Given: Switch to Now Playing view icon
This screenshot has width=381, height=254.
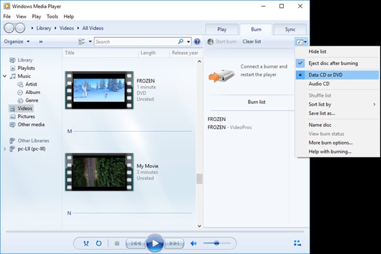Looking at the screenshot, I should tap(297, 243).
